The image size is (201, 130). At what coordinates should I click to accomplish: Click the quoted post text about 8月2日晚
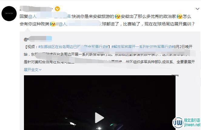coord(109,54)
